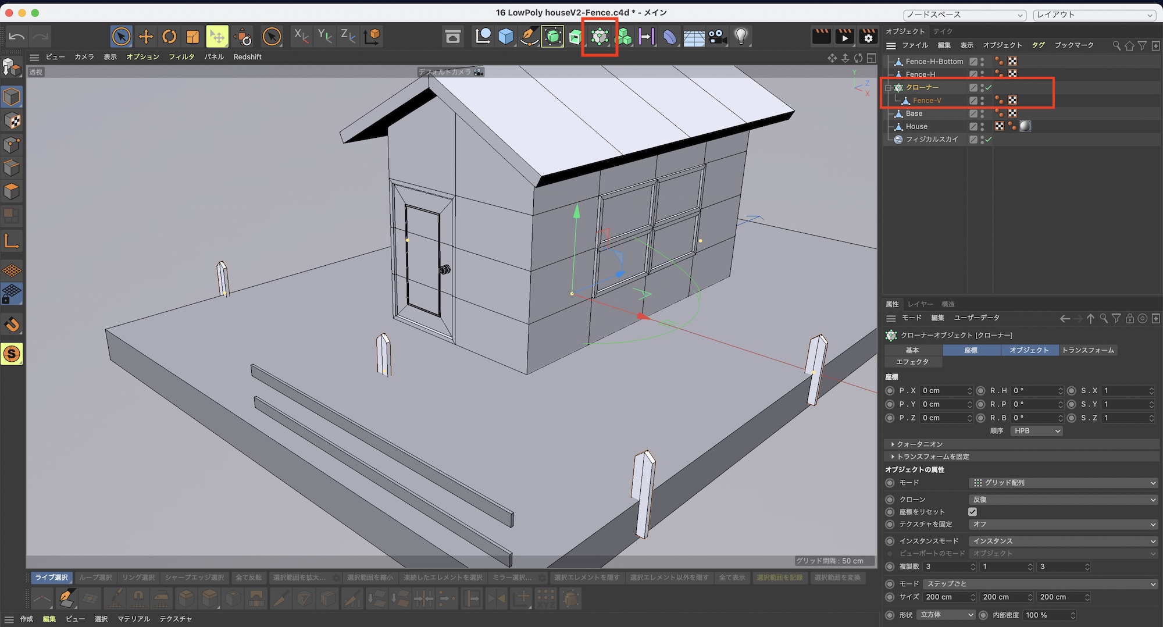The width and height of the screenshot is (1163, 627).
Task: Click the 全て反転 button
Action: point(248,578)
